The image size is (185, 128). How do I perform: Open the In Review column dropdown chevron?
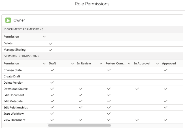point(101,64)
